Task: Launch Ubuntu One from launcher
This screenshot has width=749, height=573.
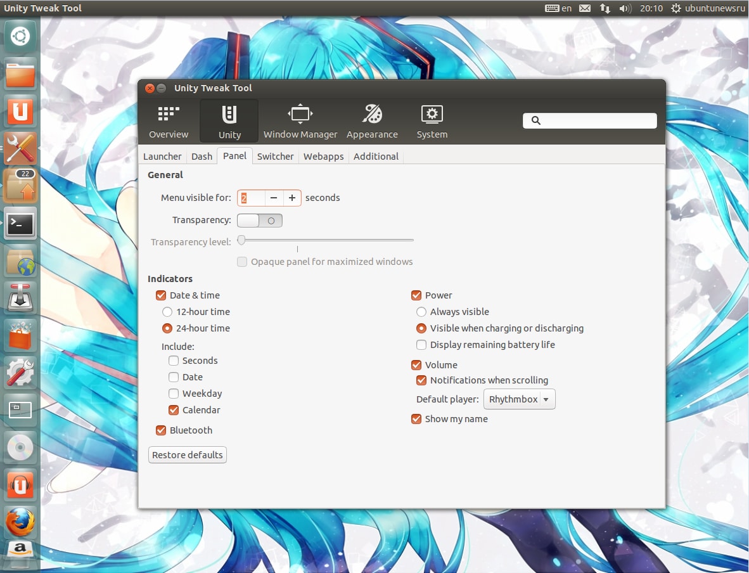Action: (20, 112)
